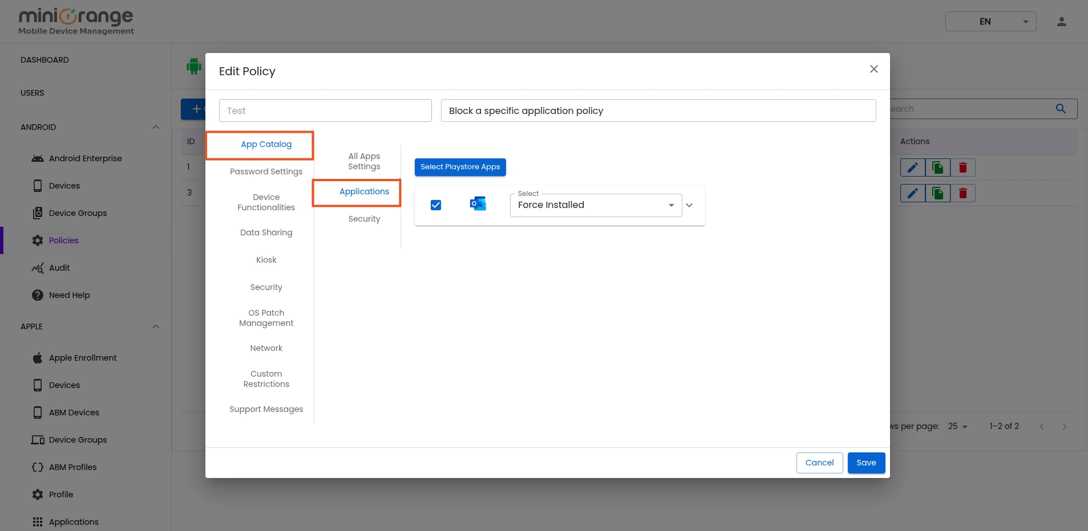The width and height of the screenshot is (1088, 531).
Task: Click the search magnifier icon
Action: [1061, 108]
